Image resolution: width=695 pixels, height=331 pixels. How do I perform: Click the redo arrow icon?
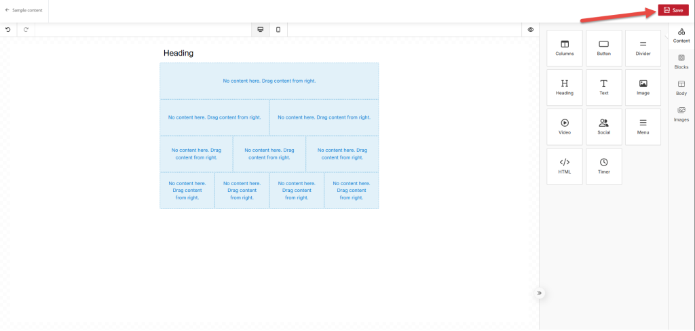[26, 30]
